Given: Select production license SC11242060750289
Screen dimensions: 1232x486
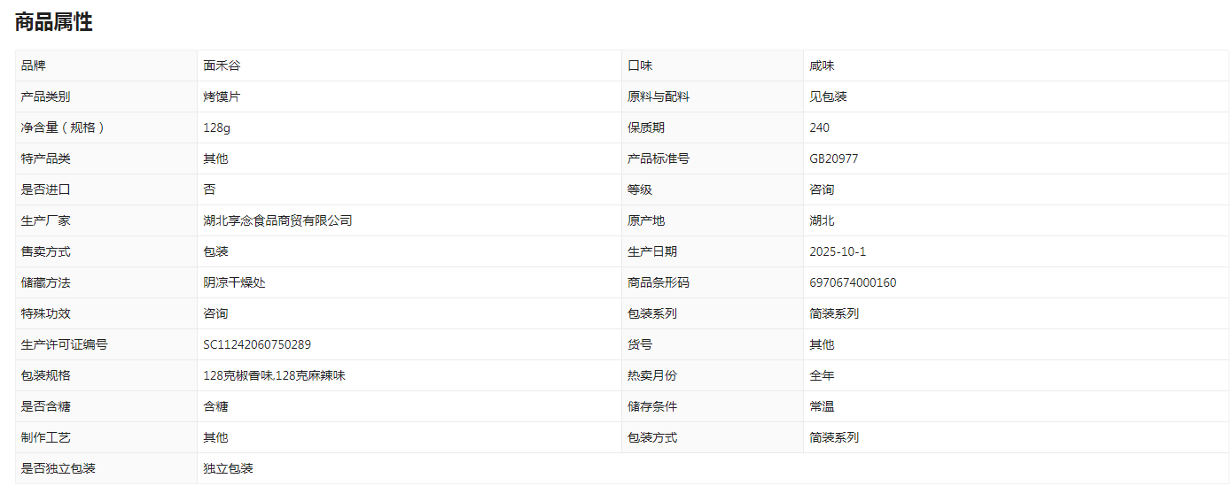Looking at the screenshot, I should 257,344.
